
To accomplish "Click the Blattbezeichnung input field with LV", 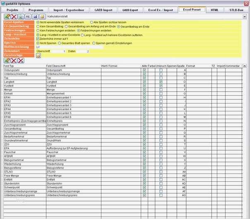I will (x=70, y=47).
